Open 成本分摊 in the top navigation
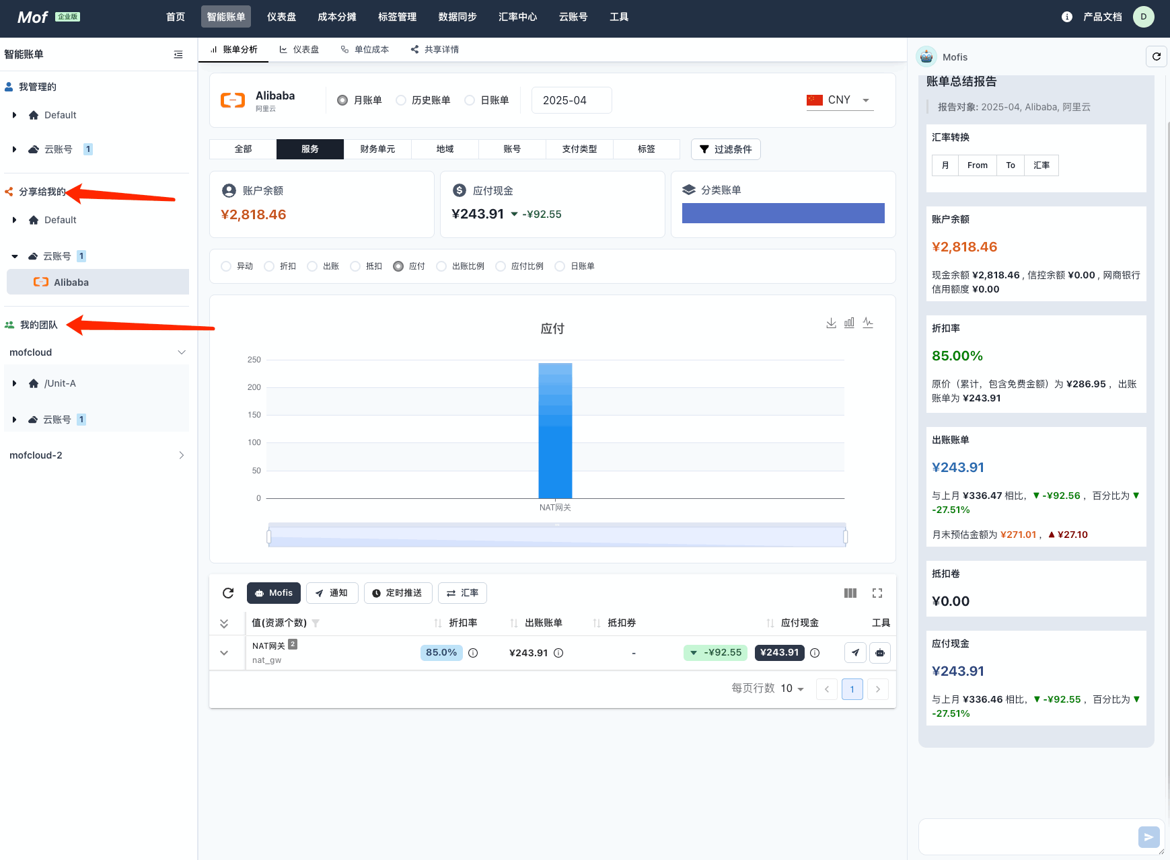This screenshot has width=1170, height=860. coord(337,17)
